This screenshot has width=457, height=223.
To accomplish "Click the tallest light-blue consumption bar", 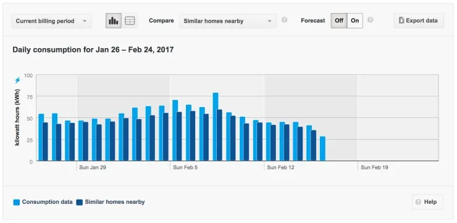I will click(x=216, y=127).
